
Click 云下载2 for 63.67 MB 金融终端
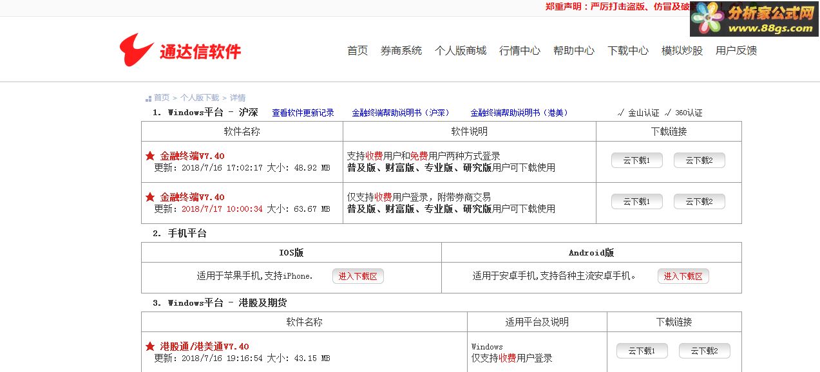point(699,201)
